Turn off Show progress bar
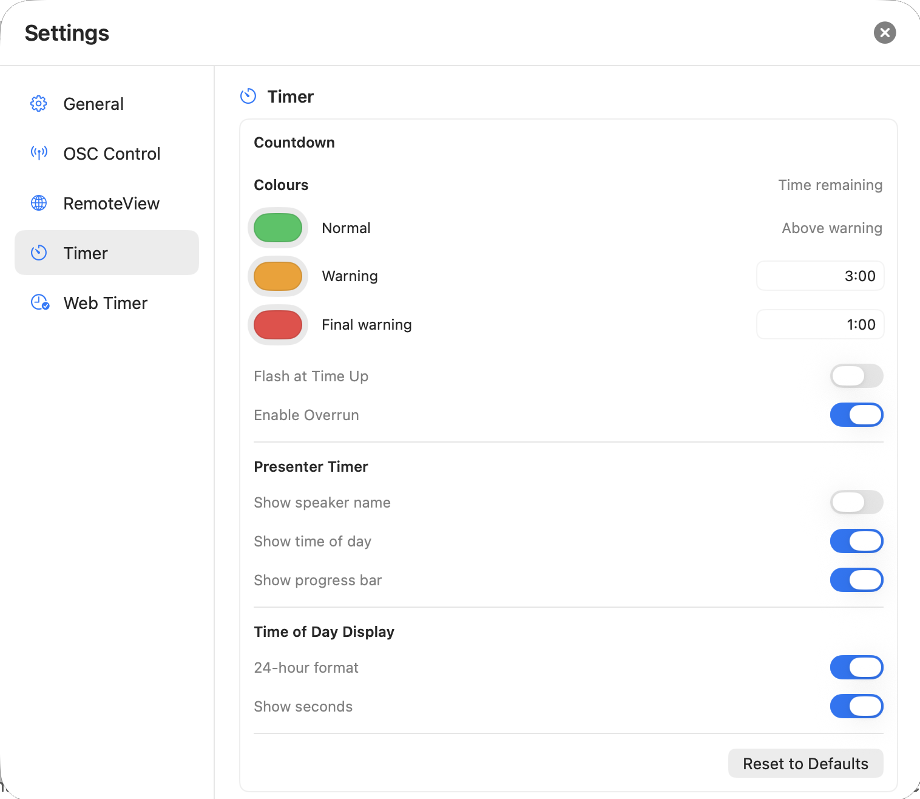Image resolution: width=920 pixels, height=799 pixels. pos(856,580)
